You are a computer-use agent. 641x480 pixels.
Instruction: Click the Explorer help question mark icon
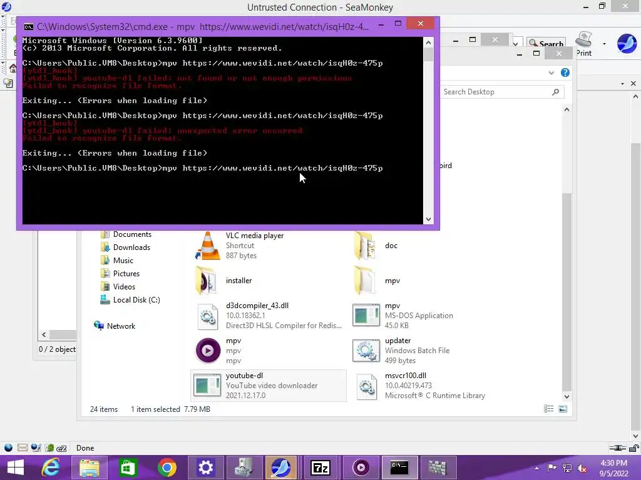click(x=565, y=72)
